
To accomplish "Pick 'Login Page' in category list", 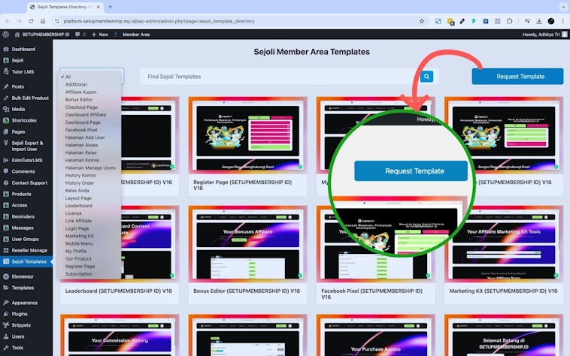I will pos(77,228).
